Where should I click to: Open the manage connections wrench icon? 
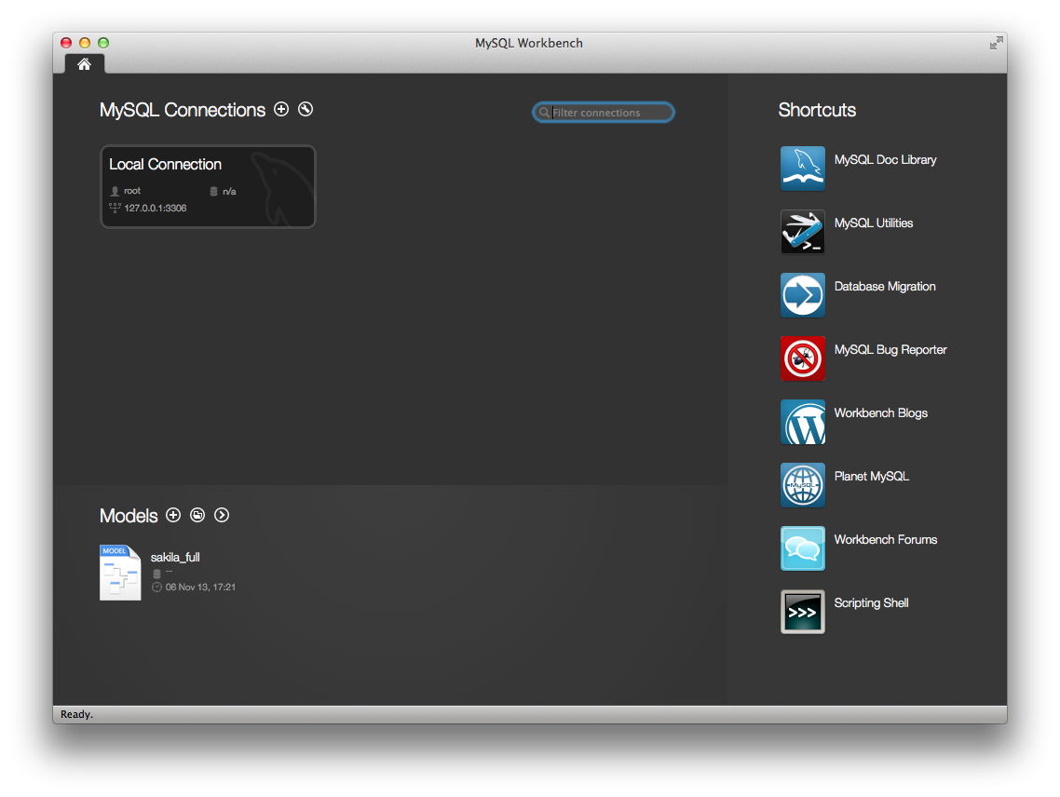(x=306, y=109)
